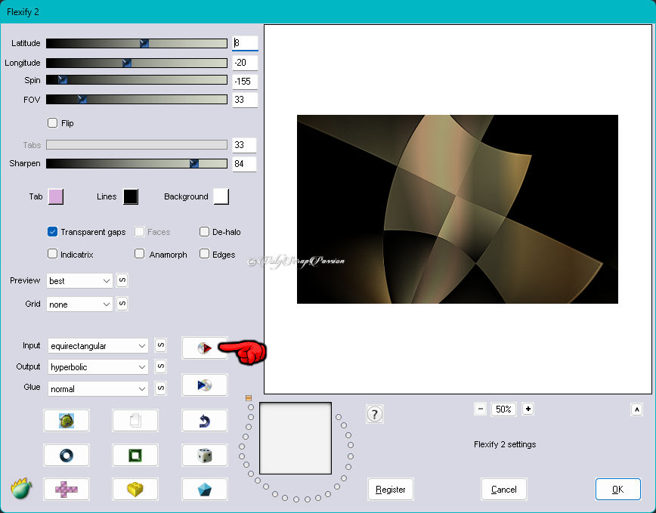Click the plus zoom-in button
656x513 pixels.
click(x=528, y=409)
